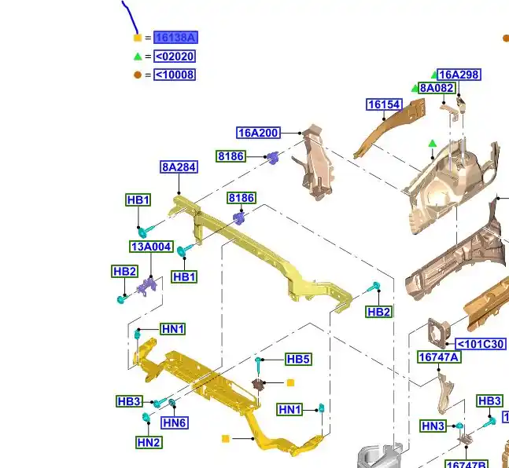Open the 13A004 part label
This screenshot has width=509, height=468.
click(151, 247)
